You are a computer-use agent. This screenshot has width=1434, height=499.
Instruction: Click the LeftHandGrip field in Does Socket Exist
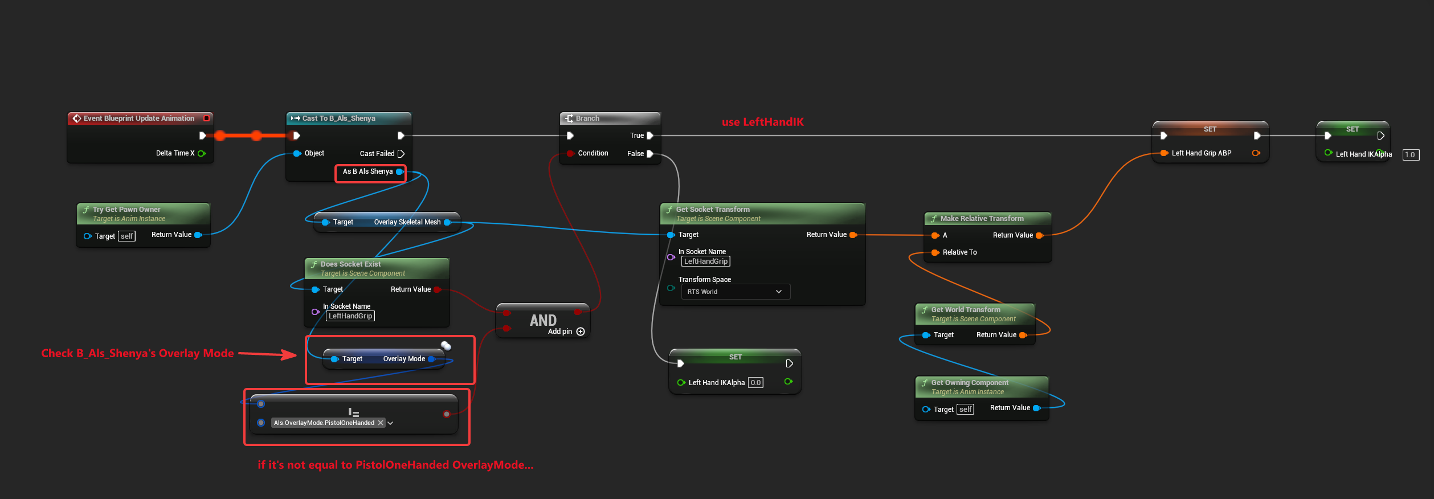click(350, 316)
